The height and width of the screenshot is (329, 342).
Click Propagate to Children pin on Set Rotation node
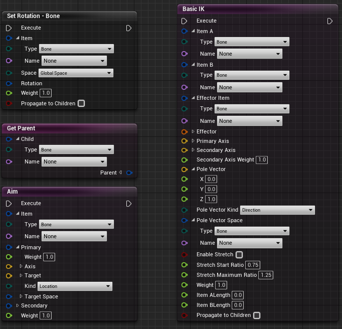tap(9, 103)
